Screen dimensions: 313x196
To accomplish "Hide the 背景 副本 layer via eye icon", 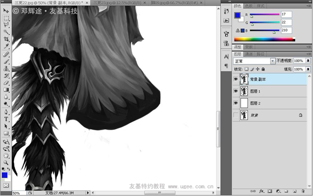I will (x=235, y=79).
